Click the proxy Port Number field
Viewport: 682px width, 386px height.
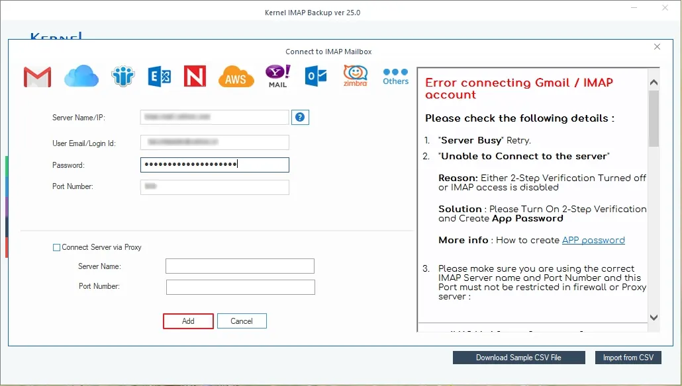(x=240, y=287)
